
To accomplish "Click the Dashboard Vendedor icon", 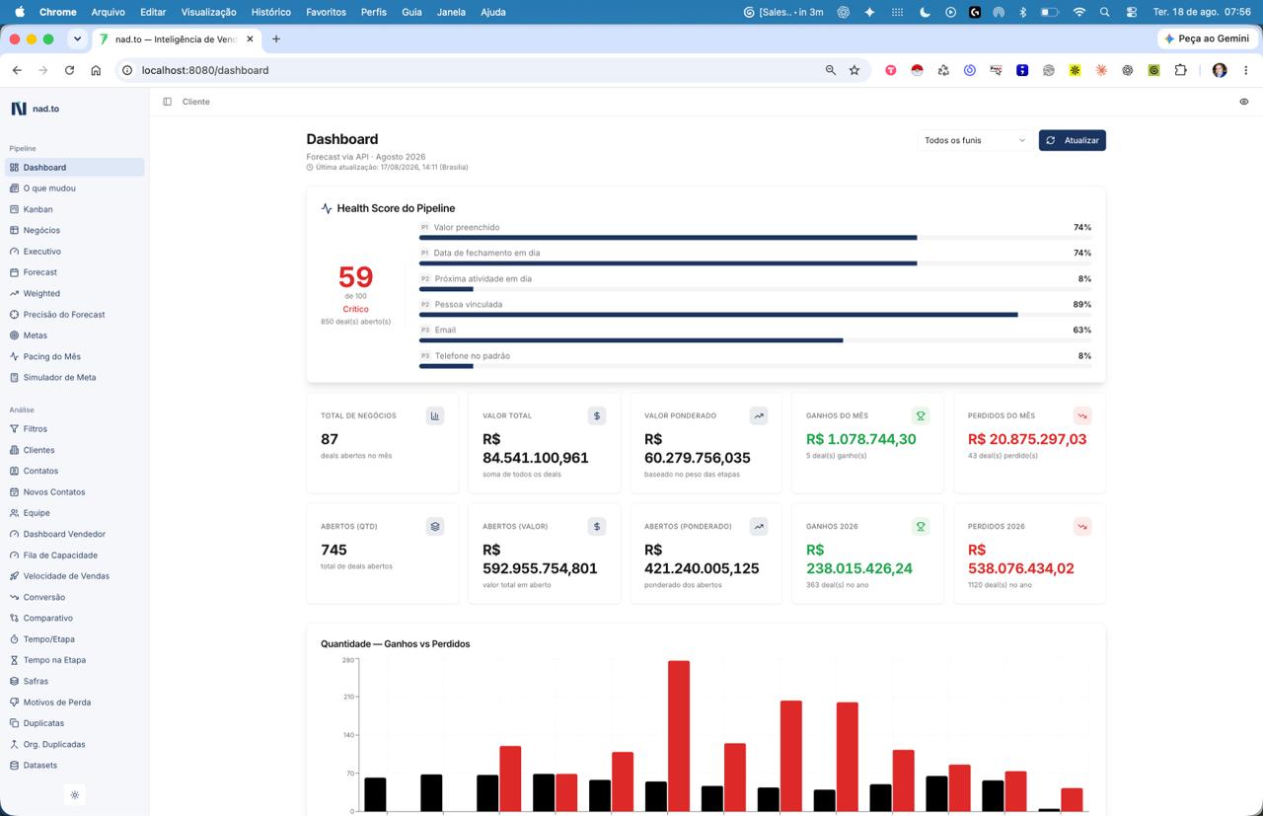I will click(14, 534).
